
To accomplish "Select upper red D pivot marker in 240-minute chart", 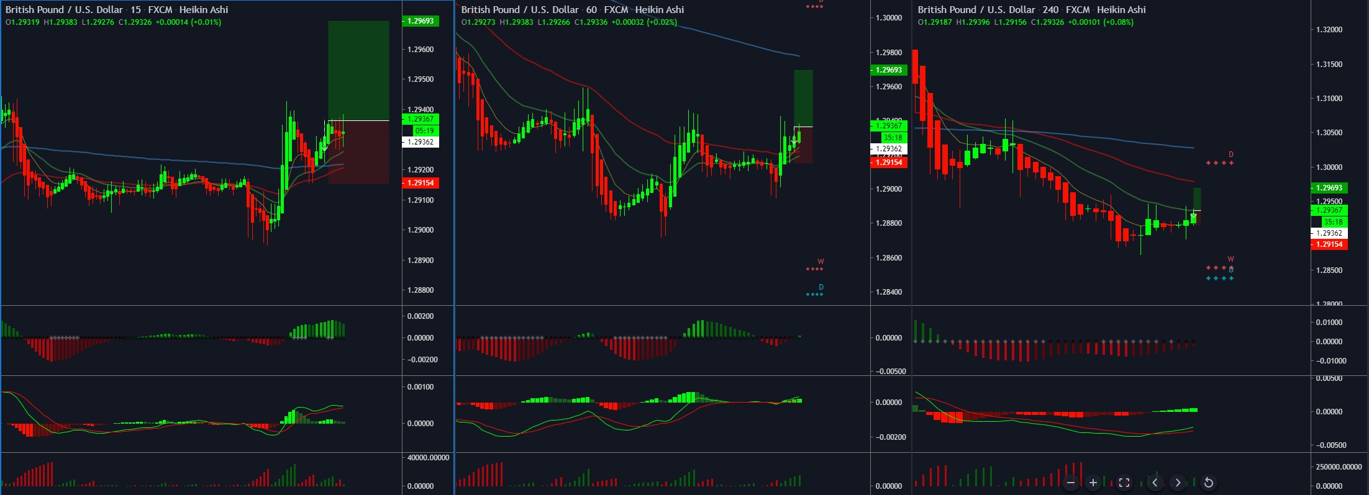I will (x=1230, y=154).
